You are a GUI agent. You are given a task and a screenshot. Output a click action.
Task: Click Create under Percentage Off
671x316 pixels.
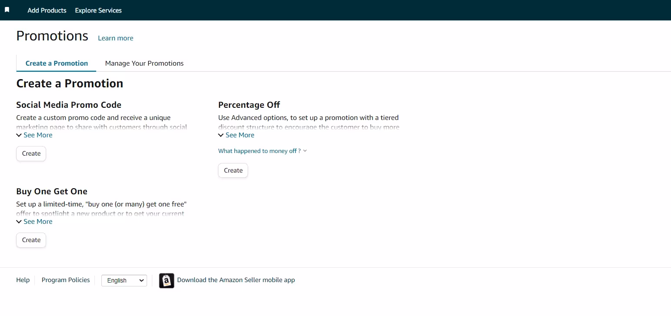point(233,170)
